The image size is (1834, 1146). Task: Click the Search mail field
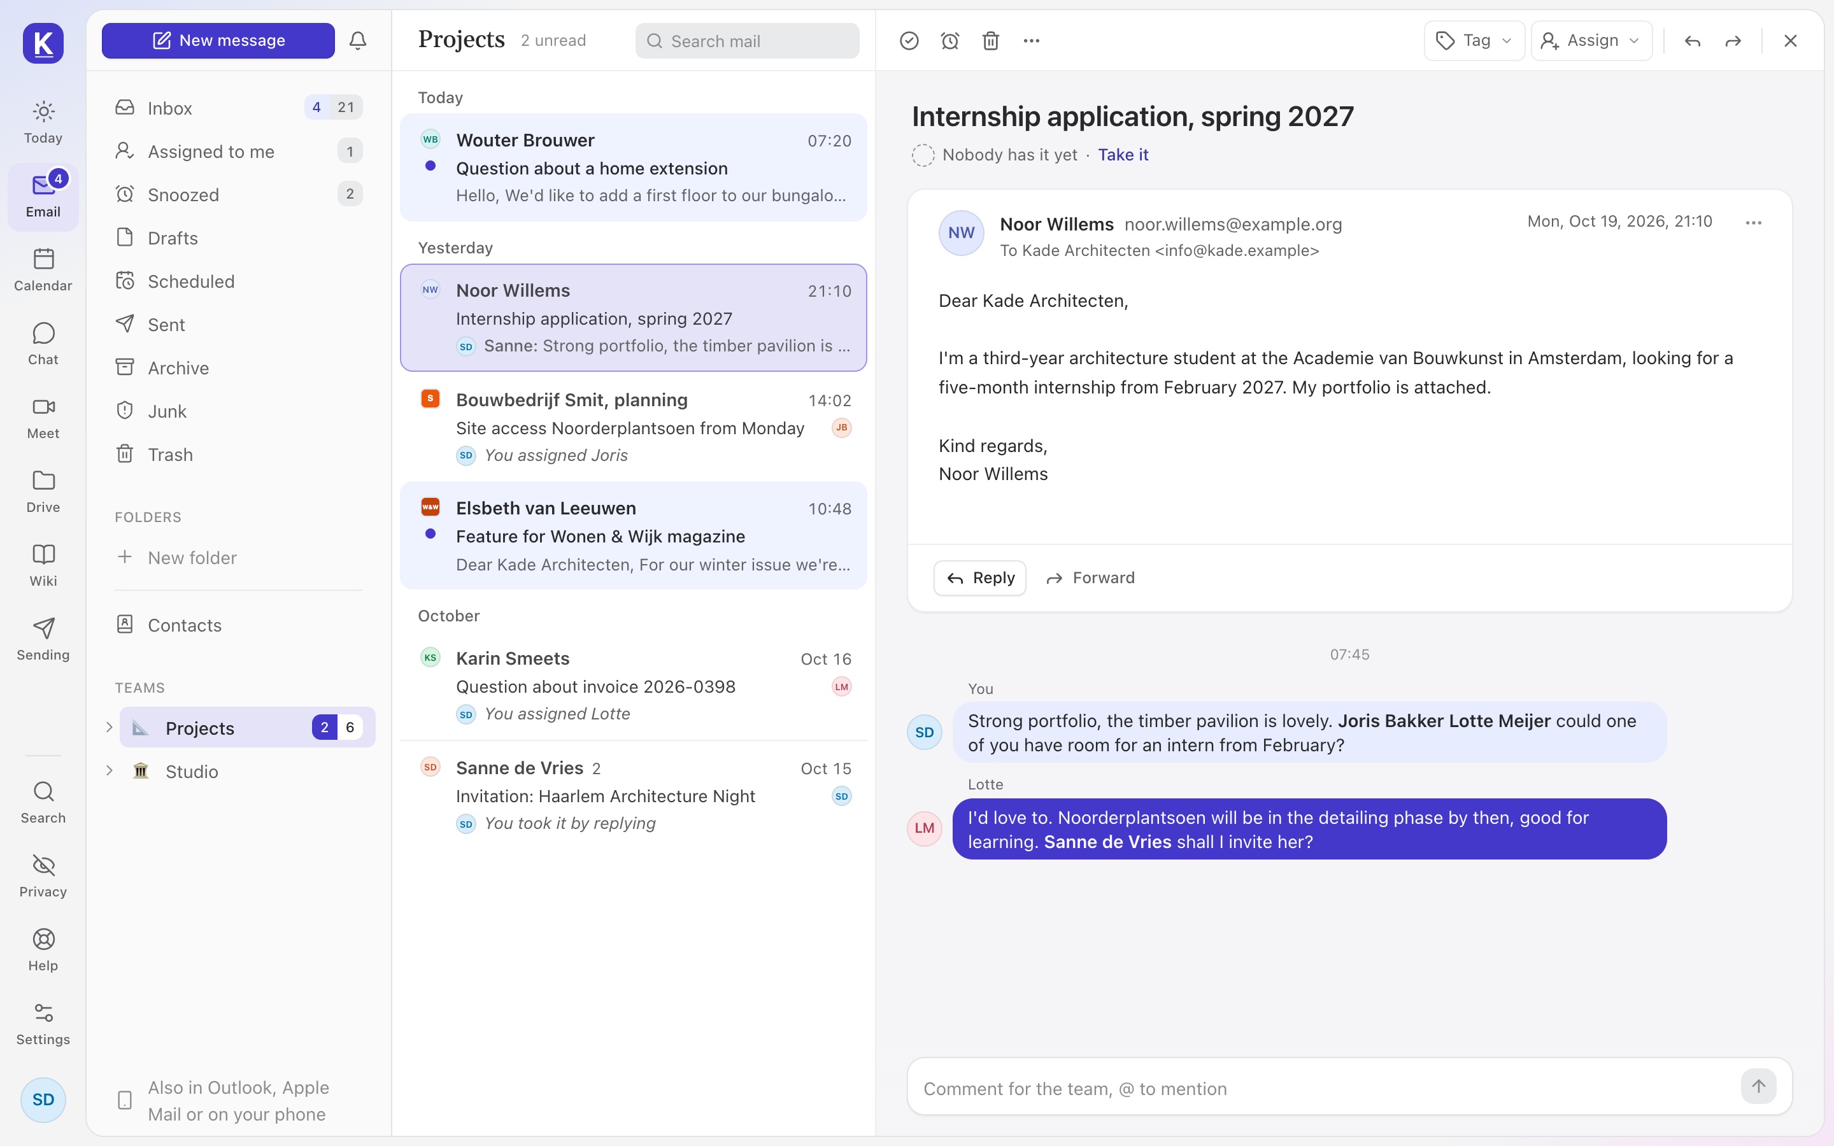click(746, 40)
